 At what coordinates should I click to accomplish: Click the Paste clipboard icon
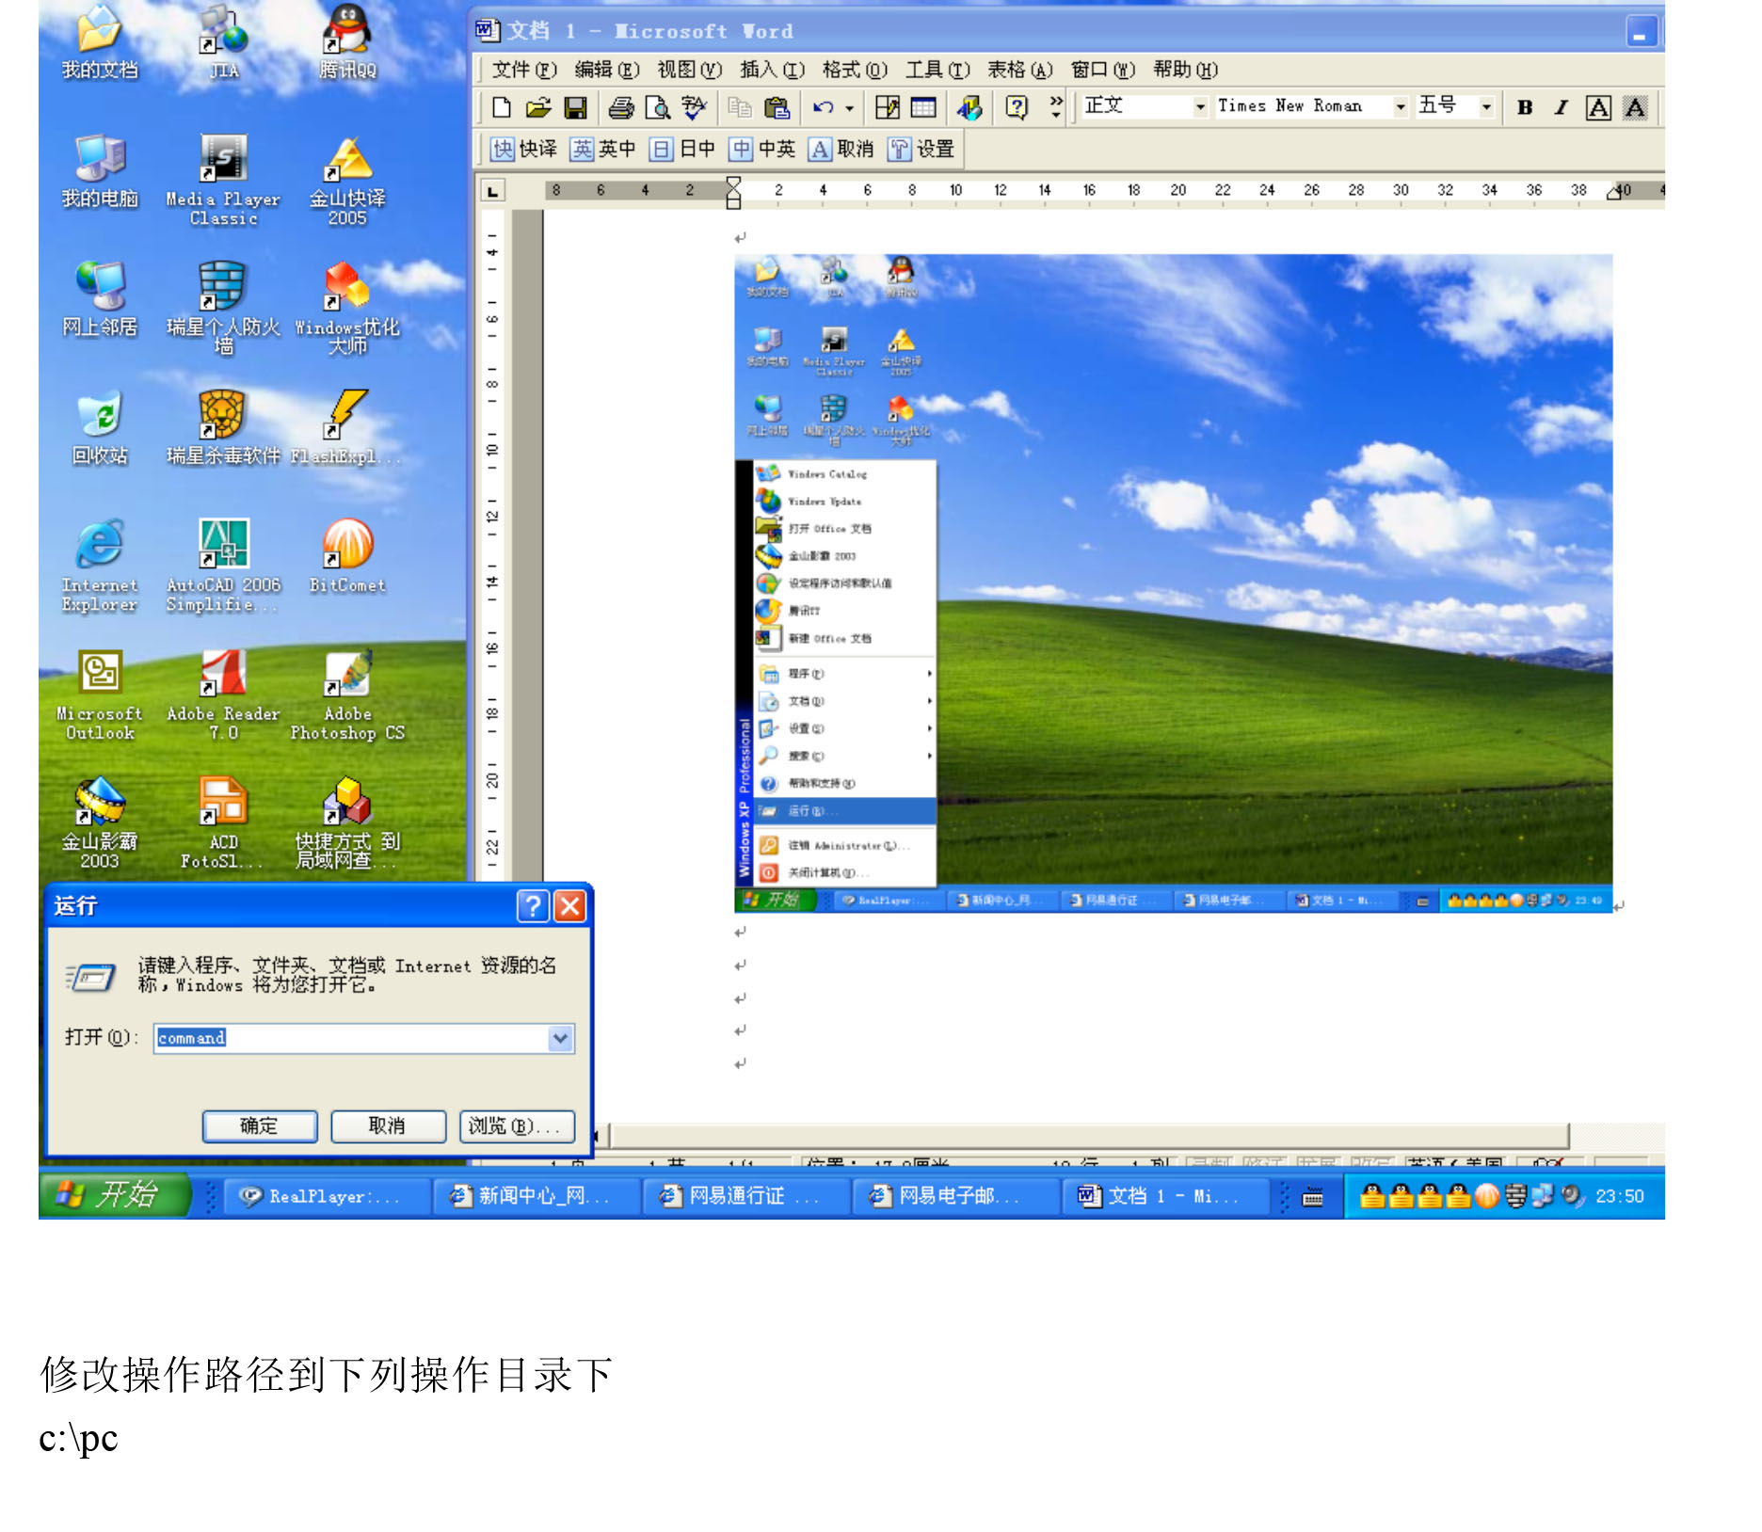click(777, 107)
